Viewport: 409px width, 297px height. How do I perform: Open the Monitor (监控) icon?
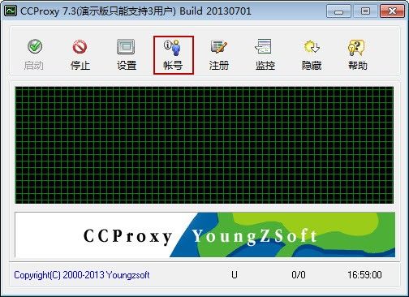[x=264, y=46]
